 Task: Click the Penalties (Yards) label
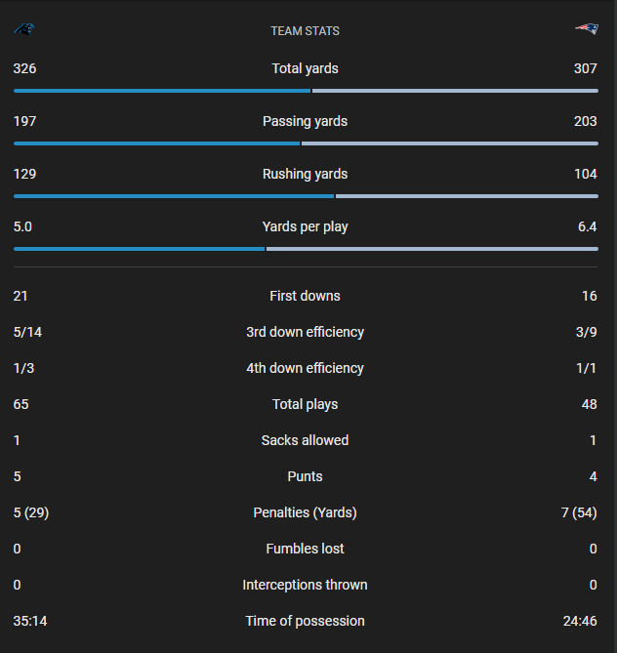pyautogui.click(x=306, y=512)
